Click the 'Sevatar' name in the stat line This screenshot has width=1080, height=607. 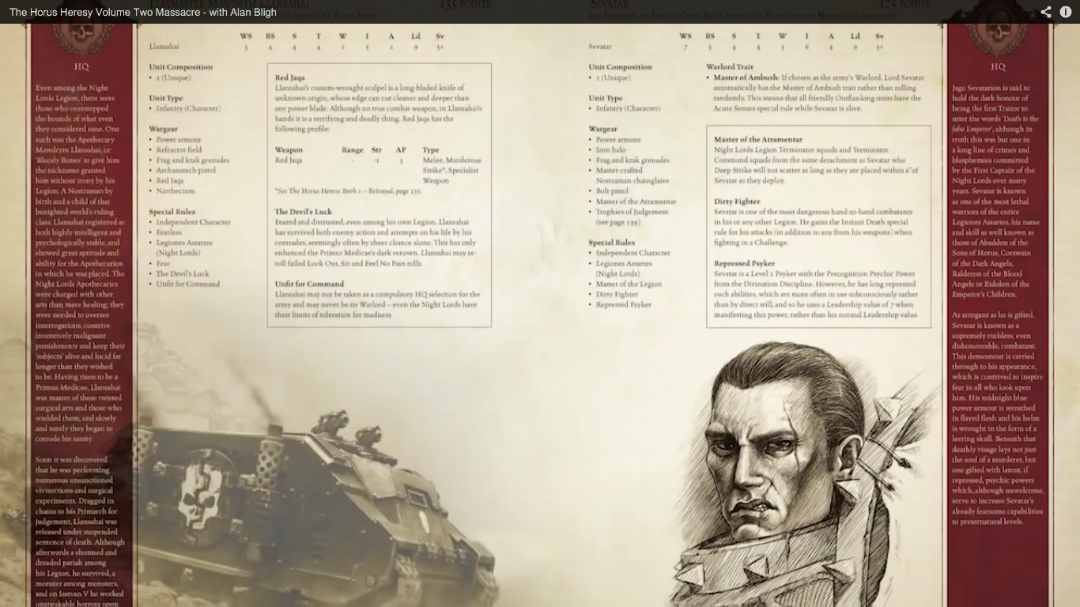(600, 47)
